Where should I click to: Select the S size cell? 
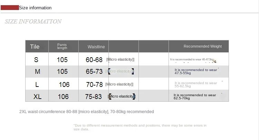36,60
